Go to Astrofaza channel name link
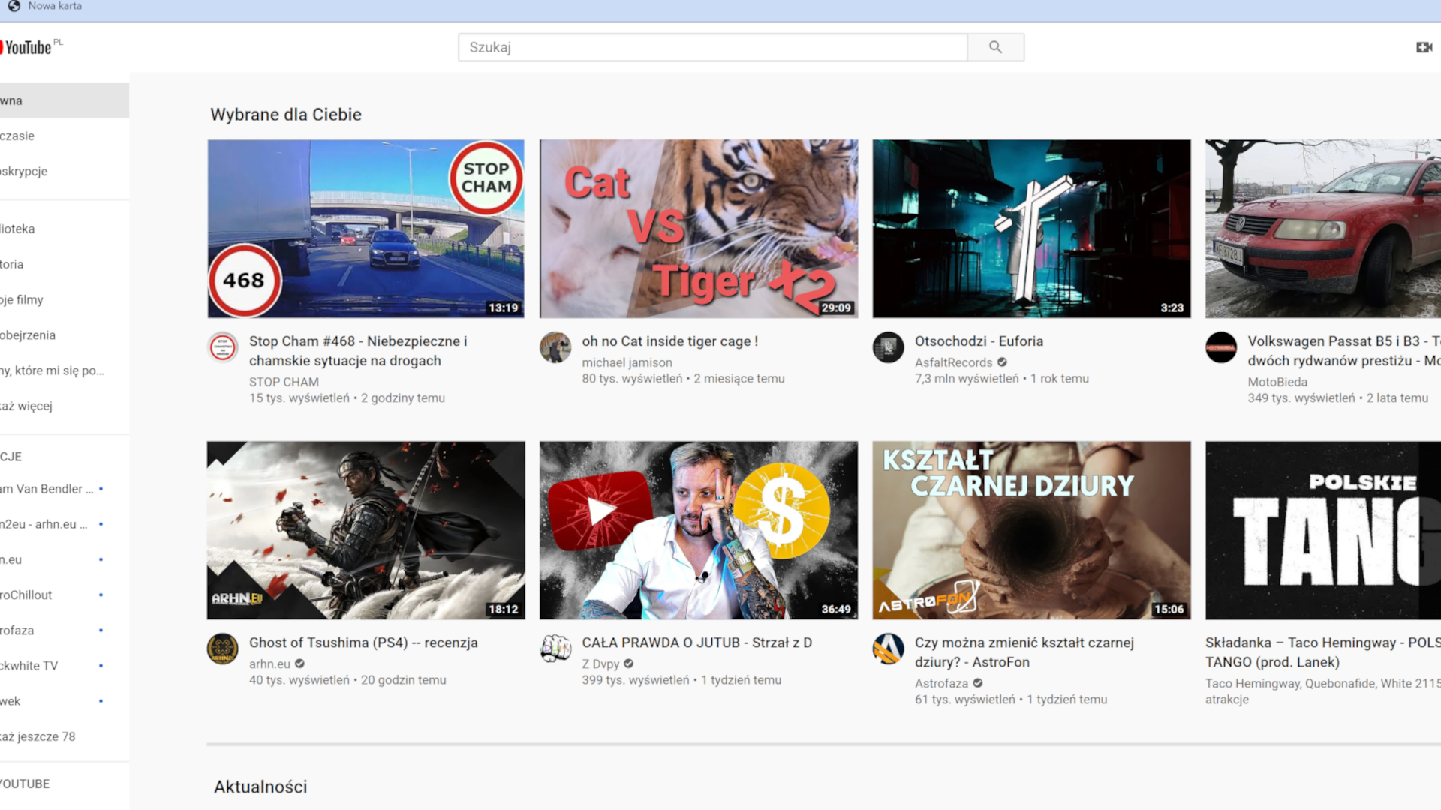 click(x=941, y=683)
